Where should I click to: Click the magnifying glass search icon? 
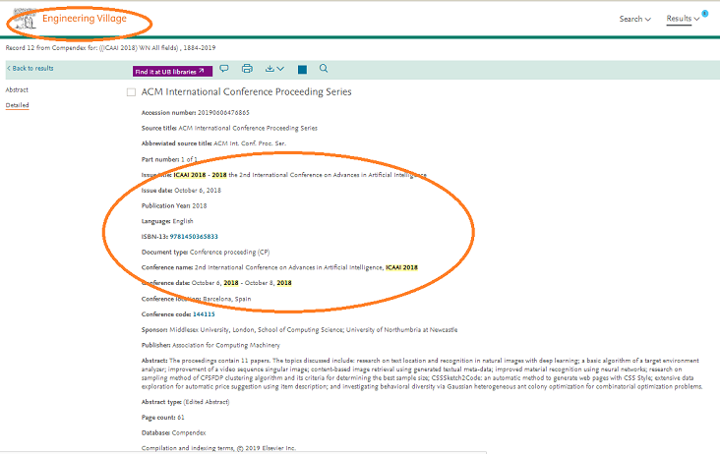(324, 69)
